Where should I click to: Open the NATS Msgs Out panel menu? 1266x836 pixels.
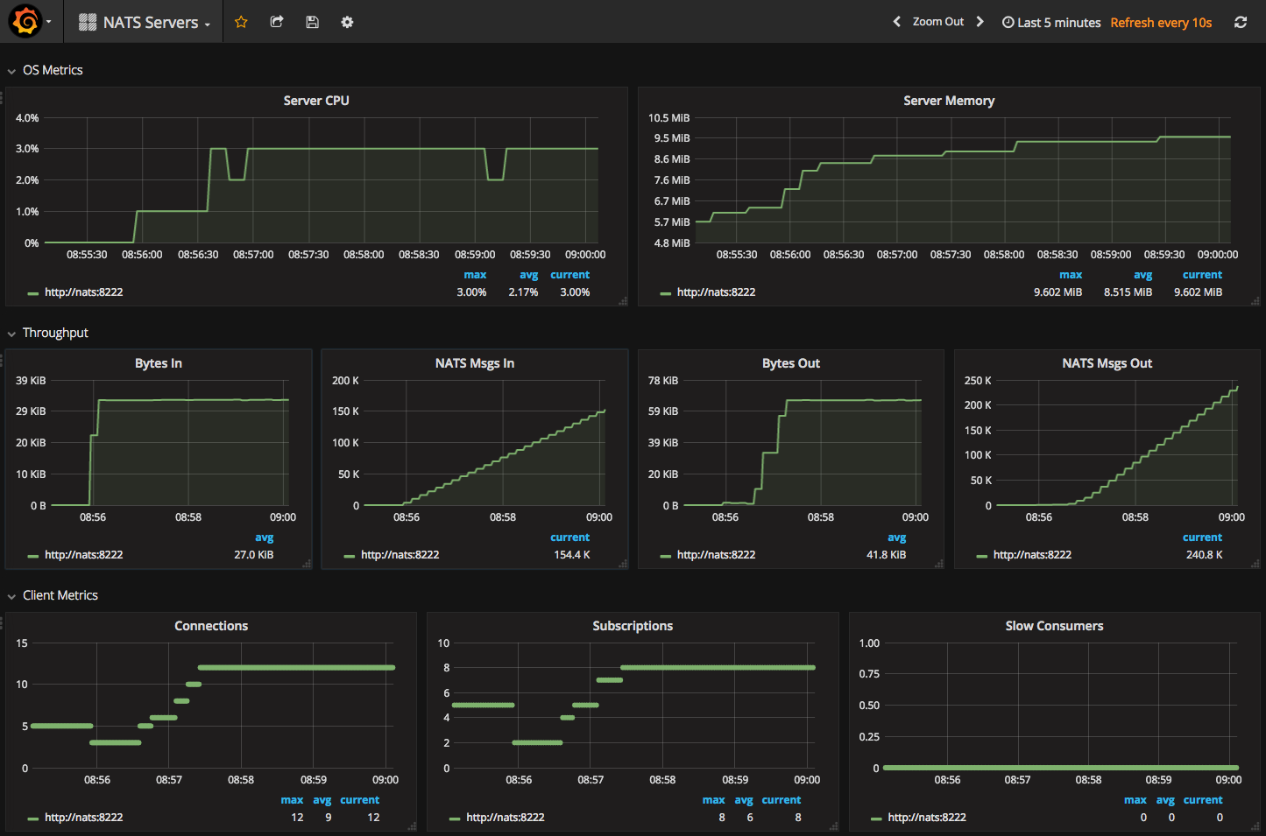pyautogui.click(x=1107, y=363)
